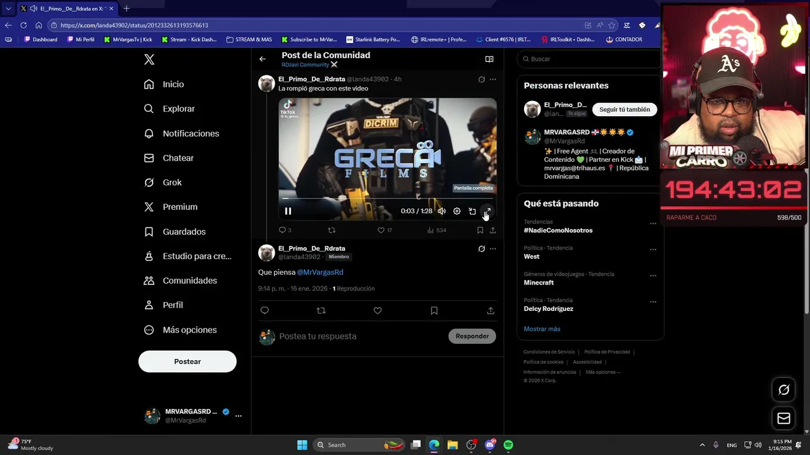Viewport: 810px width, 455px height.
Task: Reply icon under main post
Action: pyautogui.click(x=265, y=310)
